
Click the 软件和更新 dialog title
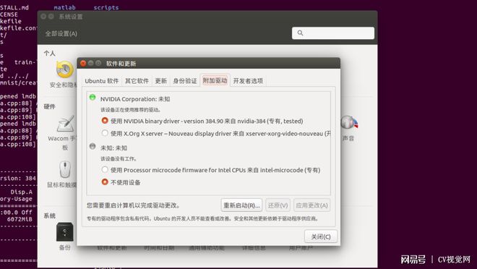click(x=121, y=64)
